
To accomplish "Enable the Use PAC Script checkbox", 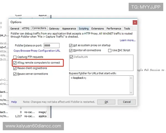I will tap(110, 50).
